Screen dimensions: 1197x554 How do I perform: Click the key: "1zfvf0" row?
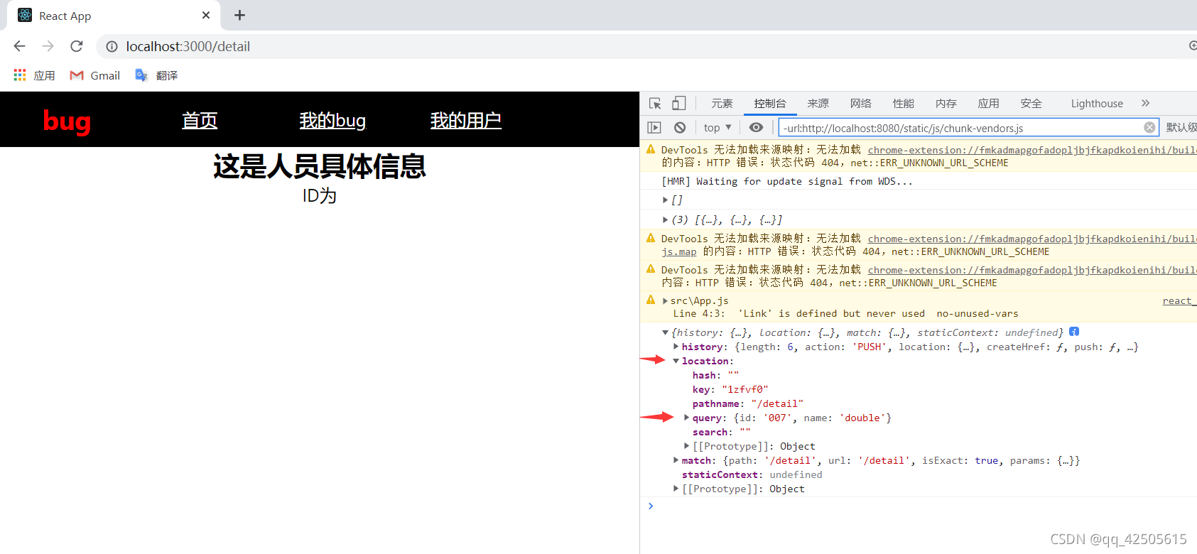click(730, 389)
